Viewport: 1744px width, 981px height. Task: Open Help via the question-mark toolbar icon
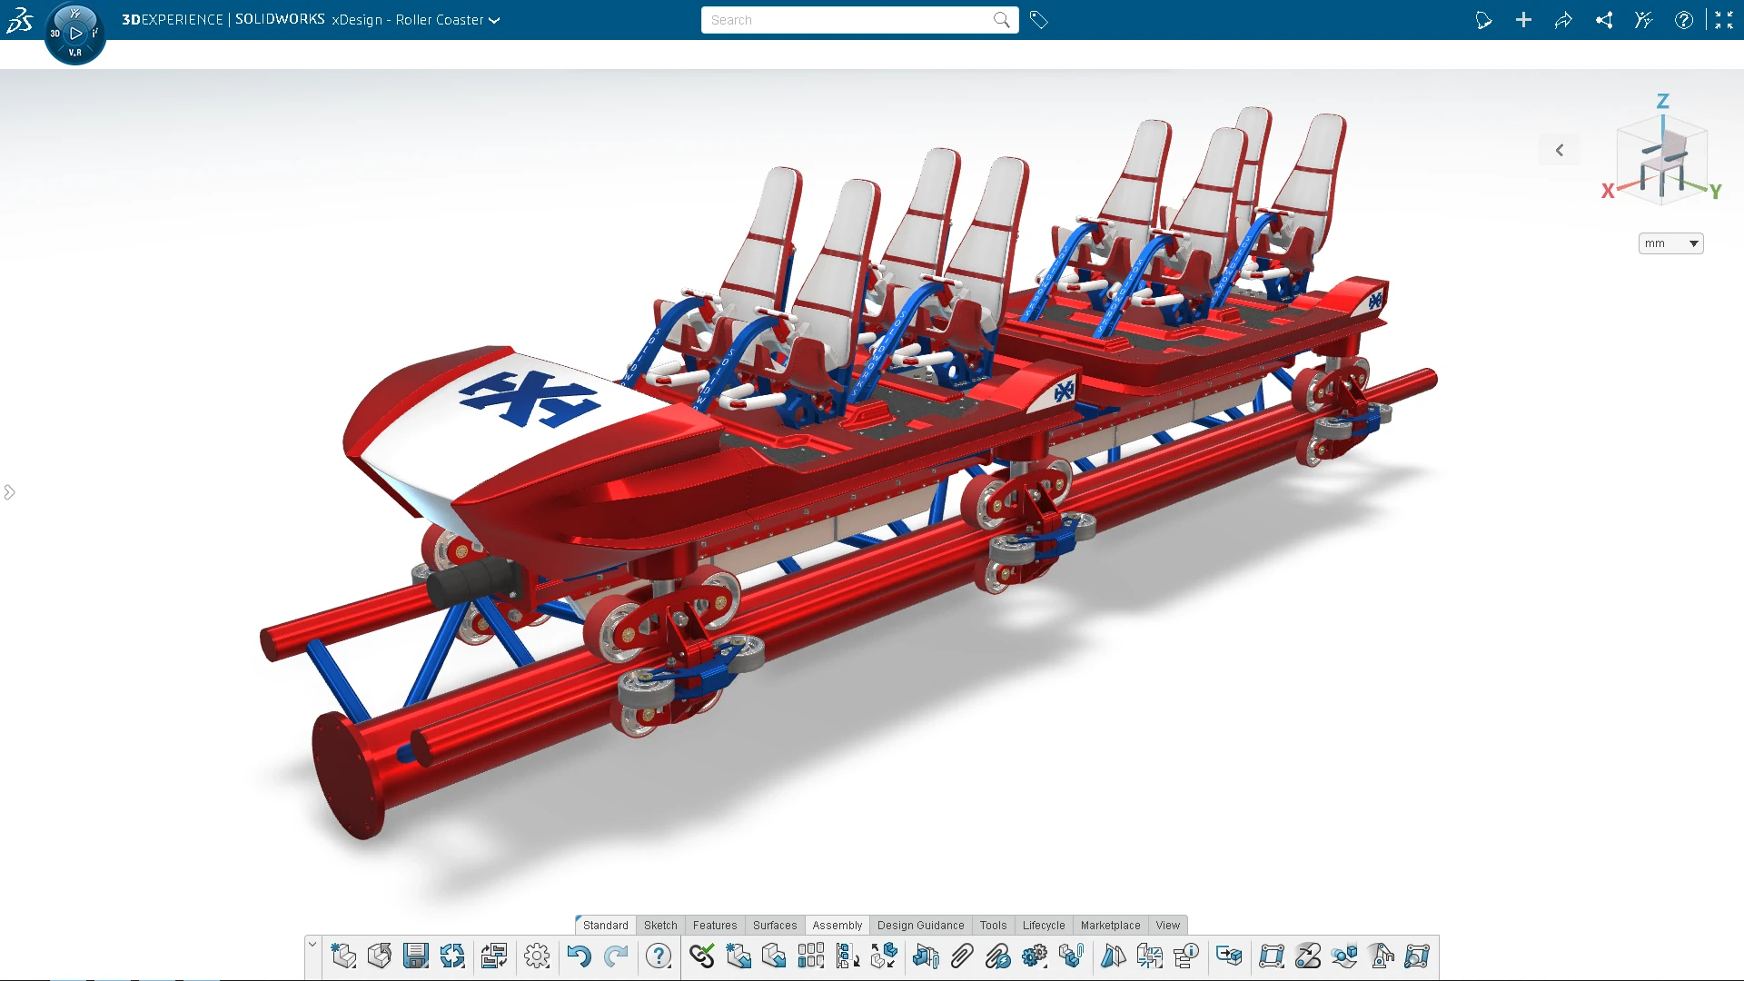pos(659,956)
